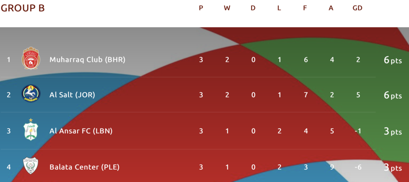The width and height of the screenshot is (409, 182).
Task: Click Al Ansar FC's 3 pts total
Action: (x=393, y=131)
